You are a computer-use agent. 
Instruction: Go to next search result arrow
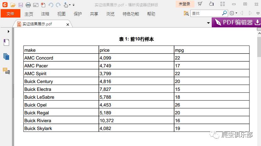coord(250,13)
